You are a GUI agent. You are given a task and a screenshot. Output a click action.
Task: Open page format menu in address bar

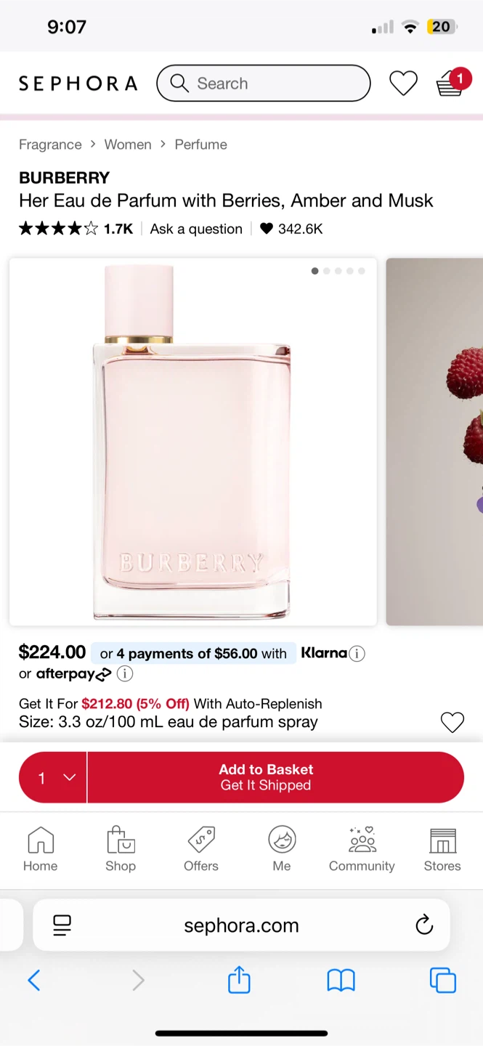pos(62,925)
